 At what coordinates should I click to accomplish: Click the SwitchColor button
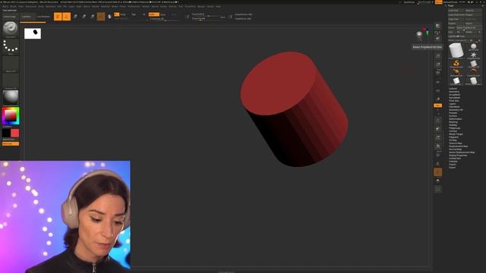click(x=11, y=140)
